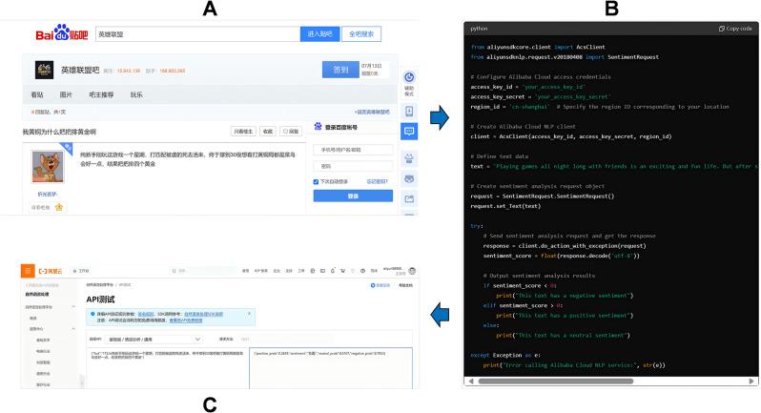Click the 英雄联盟吧 forum avatar image
761x413 pixels.
(x=44, y=71)
